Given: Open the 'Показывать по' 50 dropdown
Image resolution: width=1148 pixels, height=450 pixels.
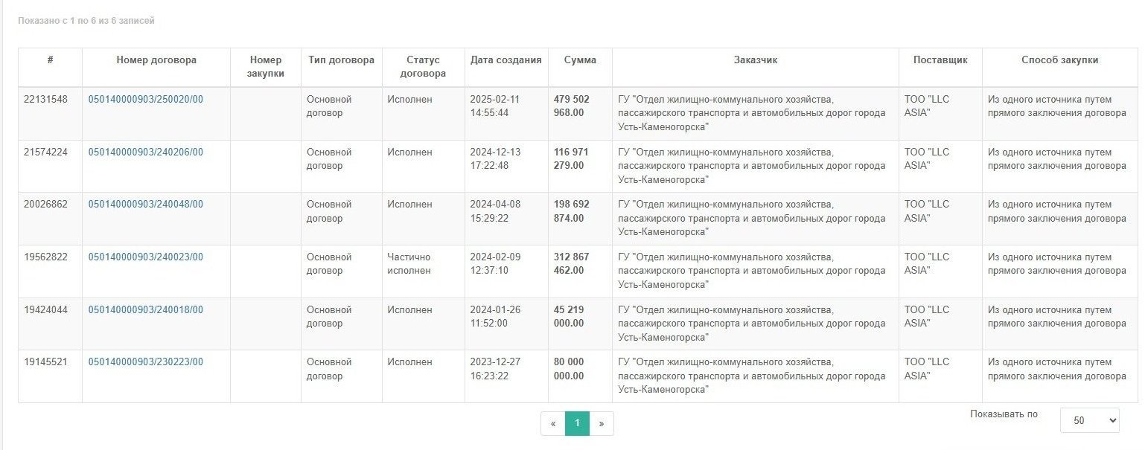Looking at the screenshot, I should (1089, 420).
